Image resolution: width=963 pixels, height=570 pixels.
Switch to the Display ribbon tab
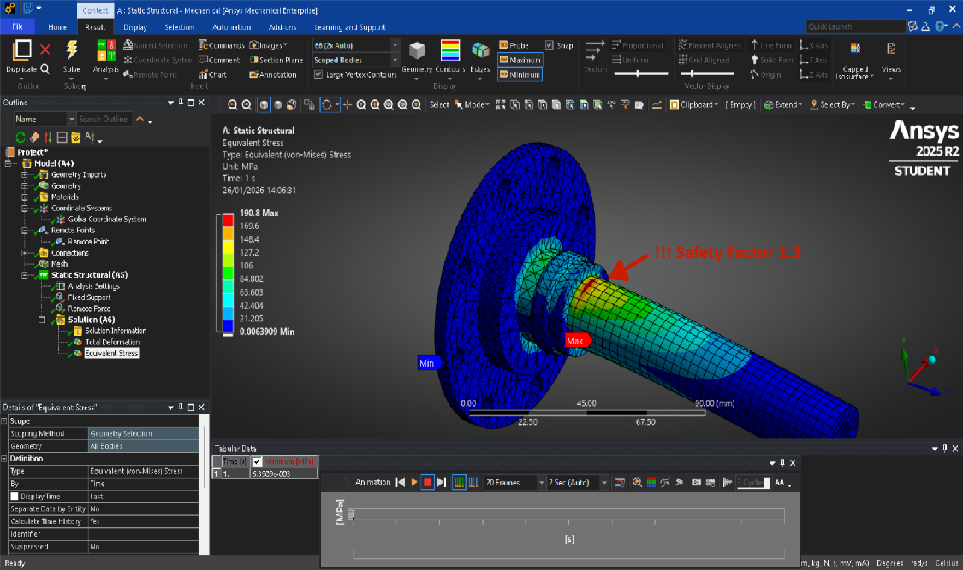point(134,27)
